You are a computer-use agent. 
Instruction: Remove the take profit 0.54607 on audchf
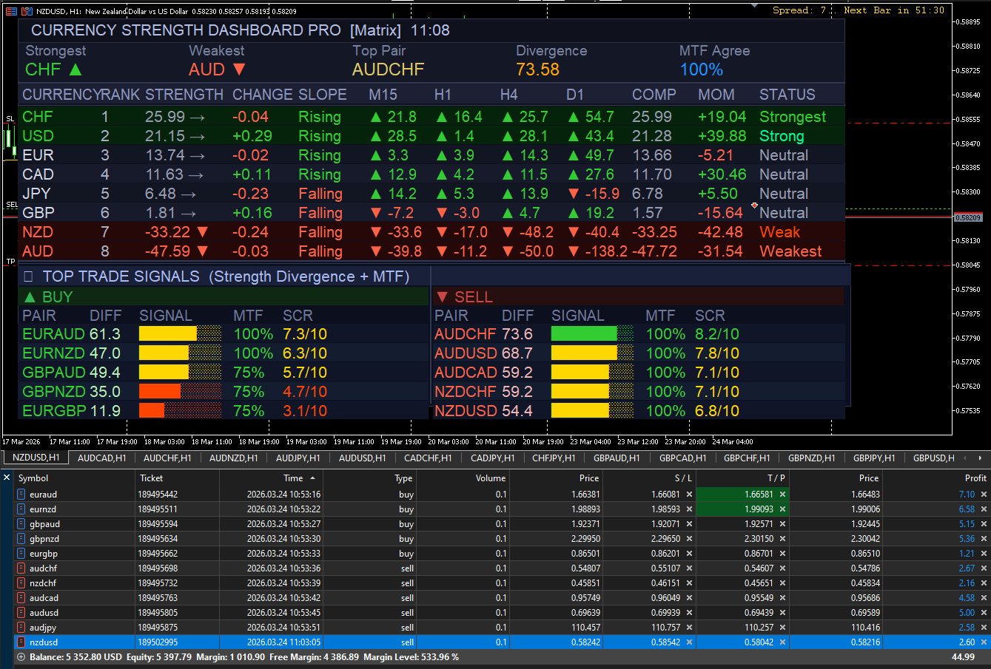[x=782, y=568]
